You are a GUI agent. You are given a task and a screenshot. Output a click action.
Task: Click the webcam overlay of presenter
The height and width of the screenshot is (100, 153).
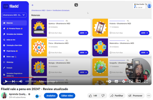(x=138, y=70)
